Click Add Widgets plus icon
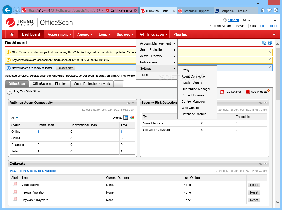This screenshot has width=282, height=210. pyautogui.click(x=248, y=92)
